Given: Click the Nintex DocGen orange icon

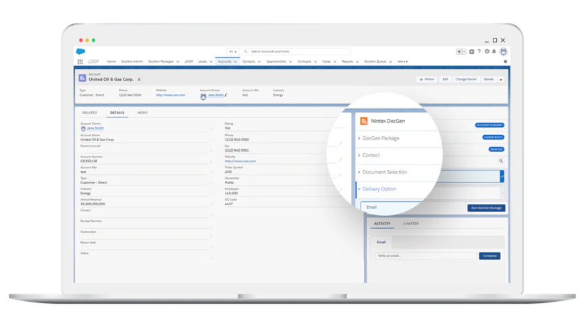Looking at the screenshot, I should coord(364,121).
